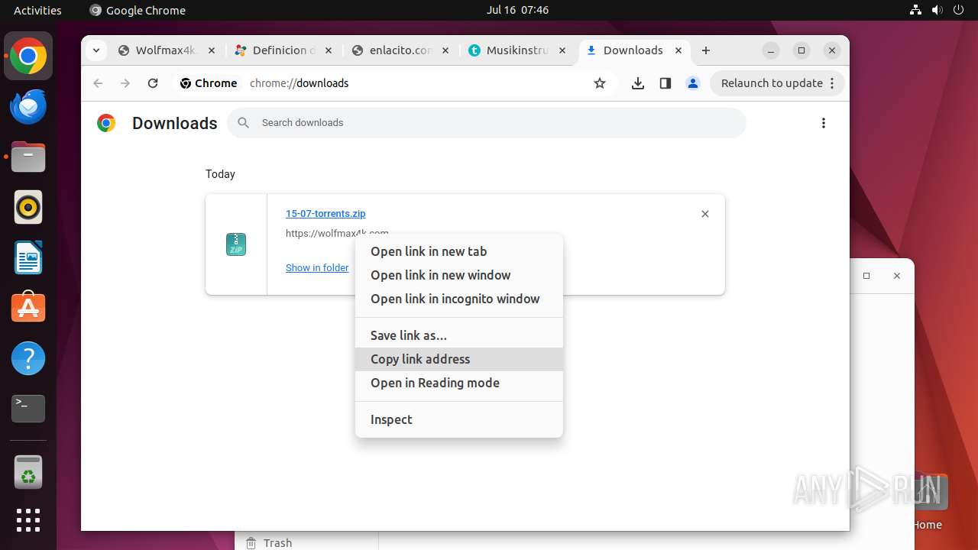Open Chrome downloads toolbar icon
Screen dimensions: 978x550
coord(638,83)
